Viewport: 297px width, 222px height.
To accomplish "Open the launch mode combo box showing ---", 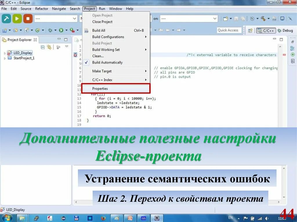I will (x=56, y=19).
